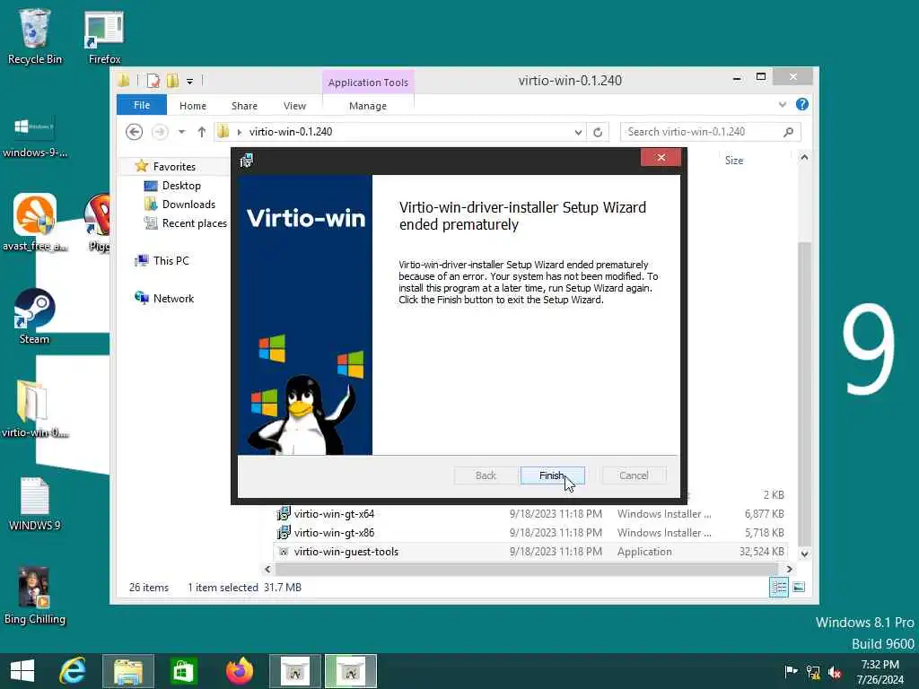This screenshot has width=919, height=689.
Task: Expand the ribbon with the chevron
Action: pos(783,104)
